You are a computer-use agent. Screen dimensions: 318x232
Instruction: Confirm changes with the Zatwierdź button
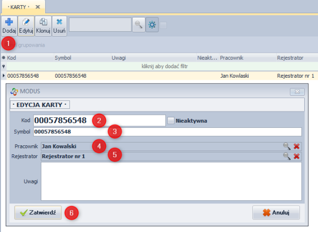pos(38,212)
